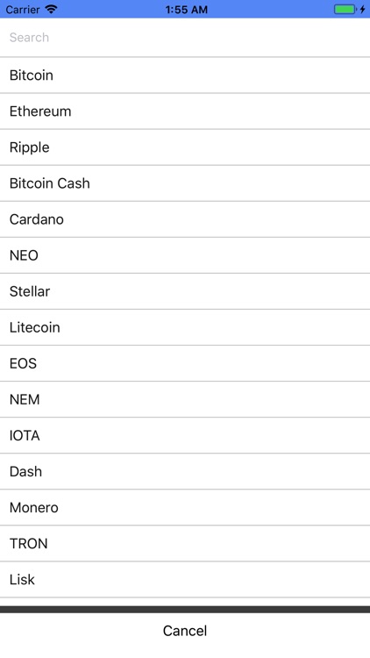Tap the Search input field
Screen dimensions: 370x658
click(x=185, y=38)
